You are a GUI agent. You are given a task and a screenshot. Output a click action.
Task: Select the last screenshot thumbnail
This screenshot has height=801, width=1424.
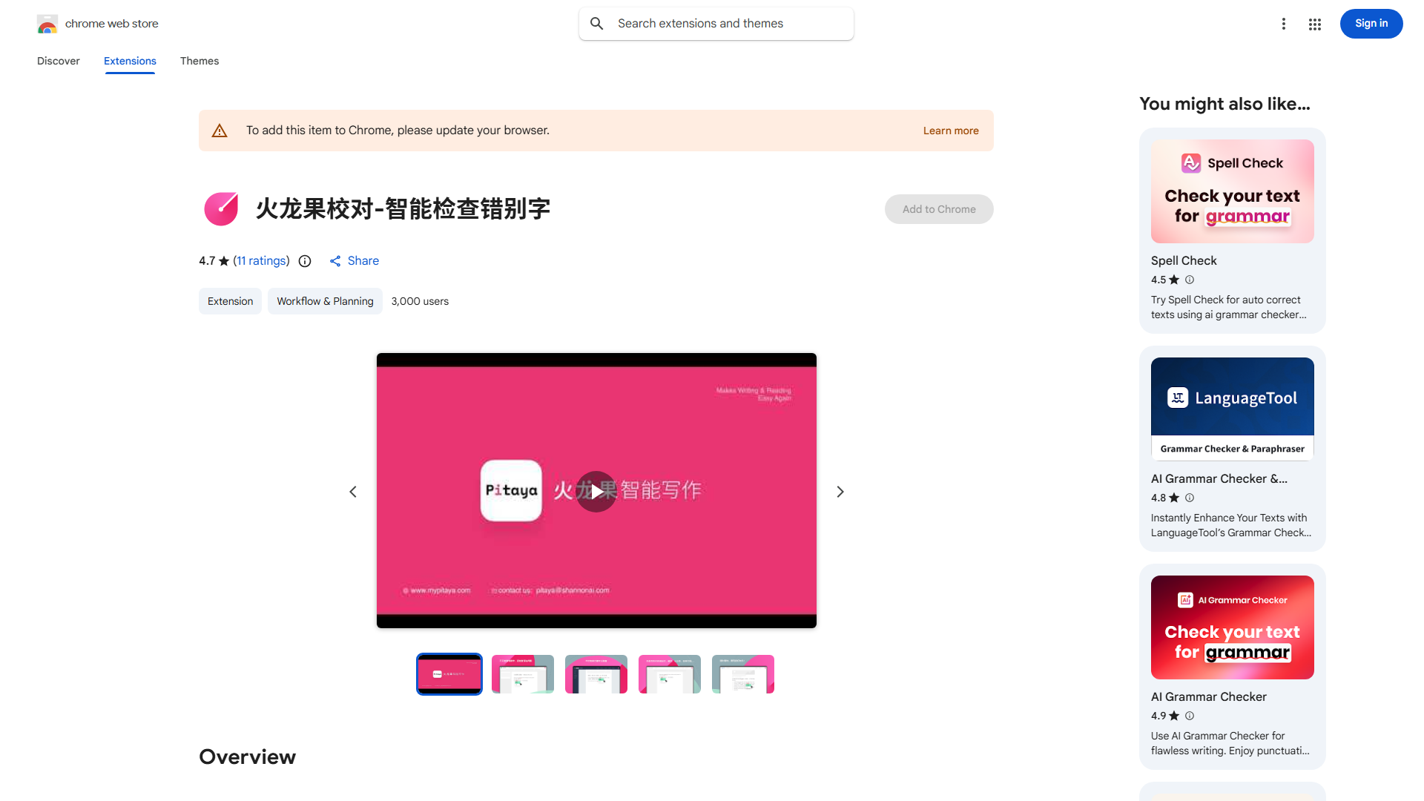tap(742, 674)
